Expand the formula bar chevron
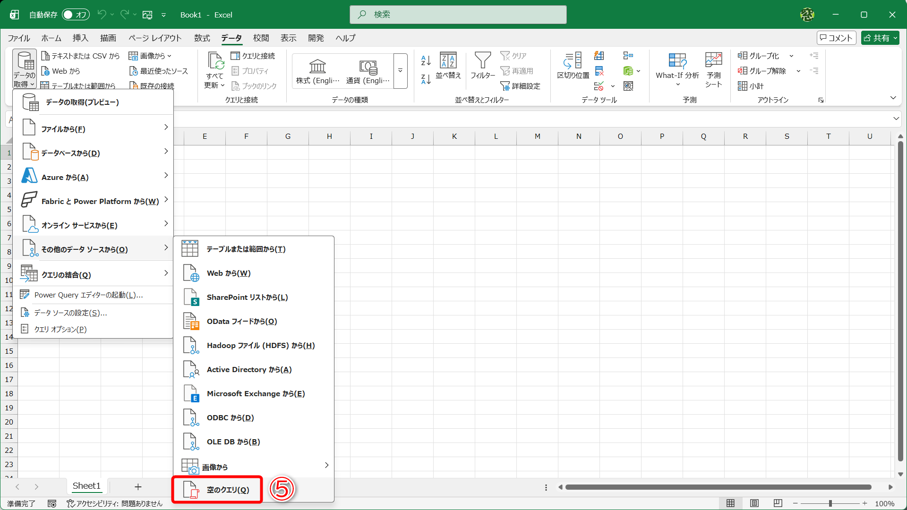 (896, 119)
